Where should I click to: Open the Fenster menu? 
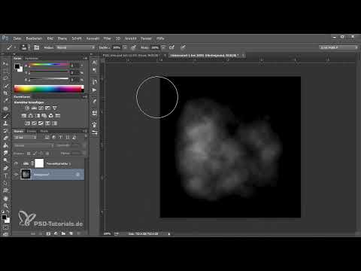146,38
